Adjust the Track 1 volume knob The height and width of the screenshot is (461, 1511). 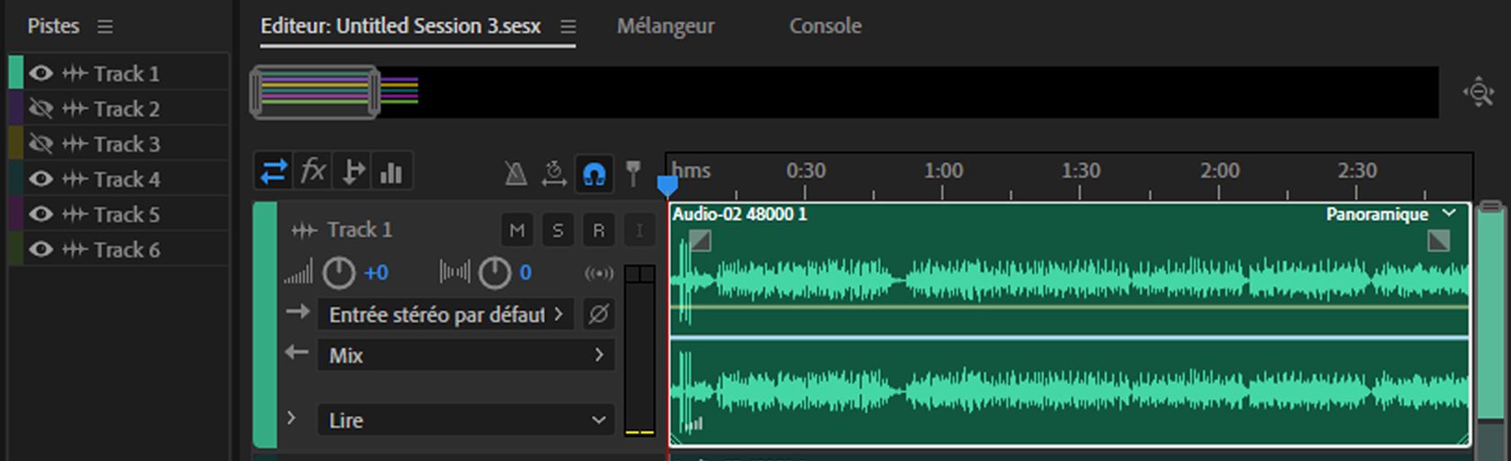[x=339, y=273]
